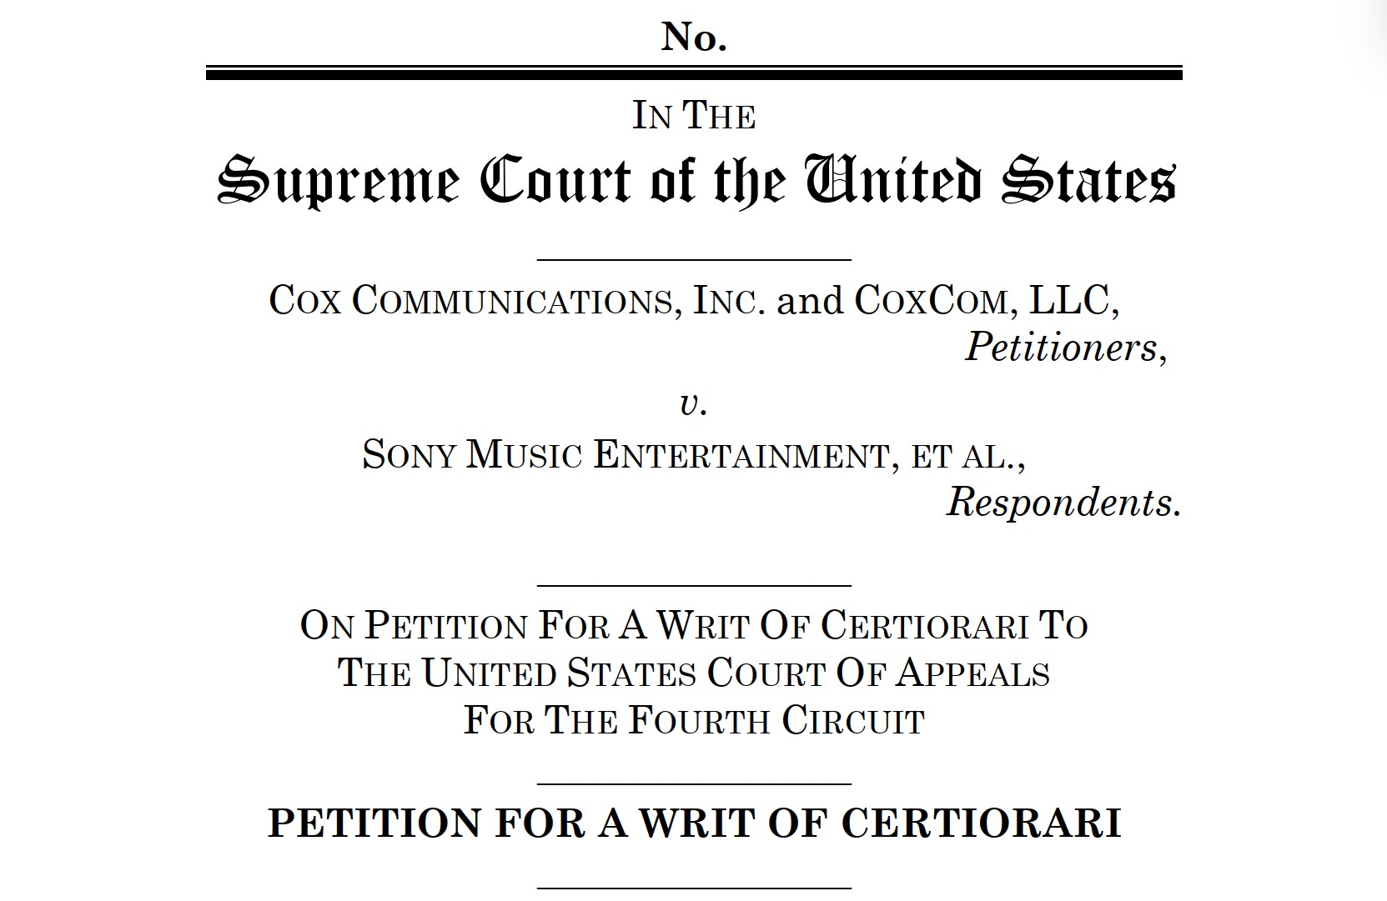This screenshot has width=1387, height=901.
Task: Click bold "Petition for a Writ of Certiorari" heading
Action: coord(694,823)
